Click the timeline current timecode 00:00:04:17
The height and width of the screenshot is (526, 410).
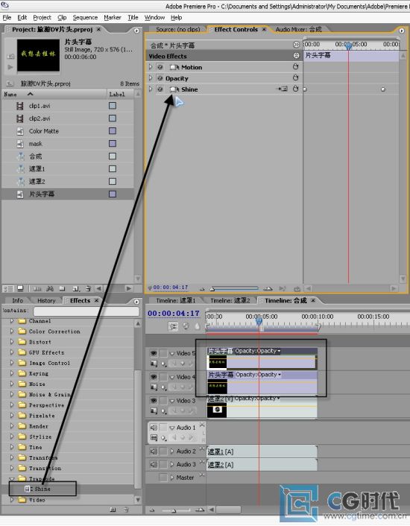(x=174, y=314)
